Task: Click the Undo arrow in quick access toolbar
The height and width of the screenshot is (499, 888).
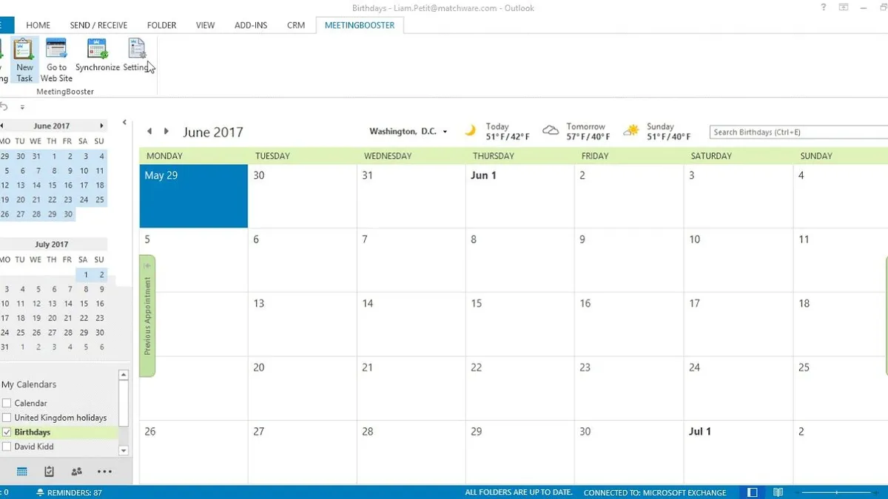Action: (4, 107)
